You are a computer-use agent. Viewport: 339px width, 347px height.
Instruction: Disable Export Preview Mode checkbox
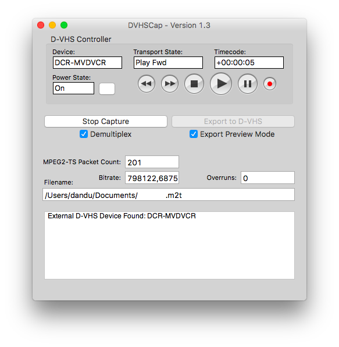point(194,134)
